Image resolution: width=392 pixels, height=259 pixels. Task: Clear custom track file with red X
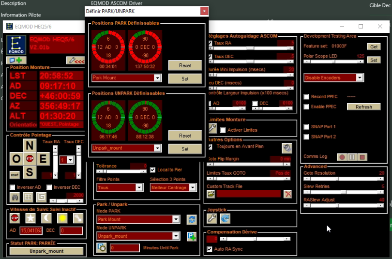[x=288, y=194]
